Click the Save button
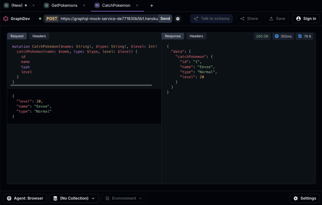The height and width of the screenshot is (205, 322). 277,19
